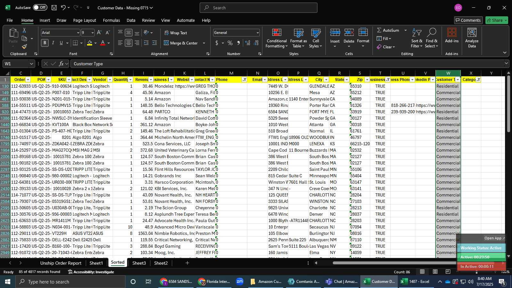Undo the last action

click(63, 8)
